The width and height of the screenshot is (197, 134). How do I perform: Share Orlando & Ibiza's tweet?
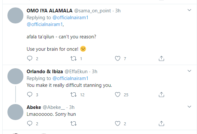click(x=161, y=95)
